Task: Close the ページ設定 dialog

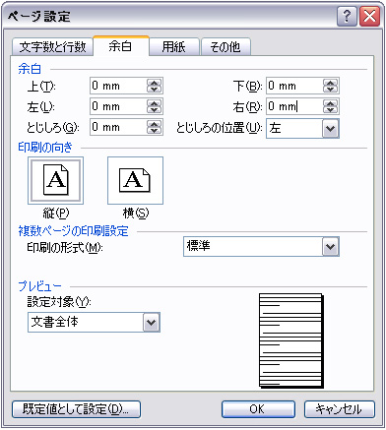Action: point(370,17)
